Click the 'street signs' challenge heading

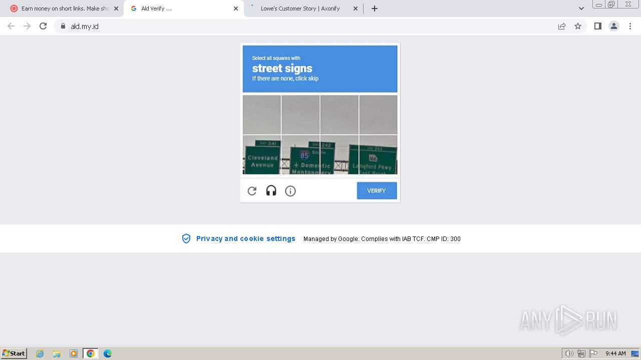point(282,68)
